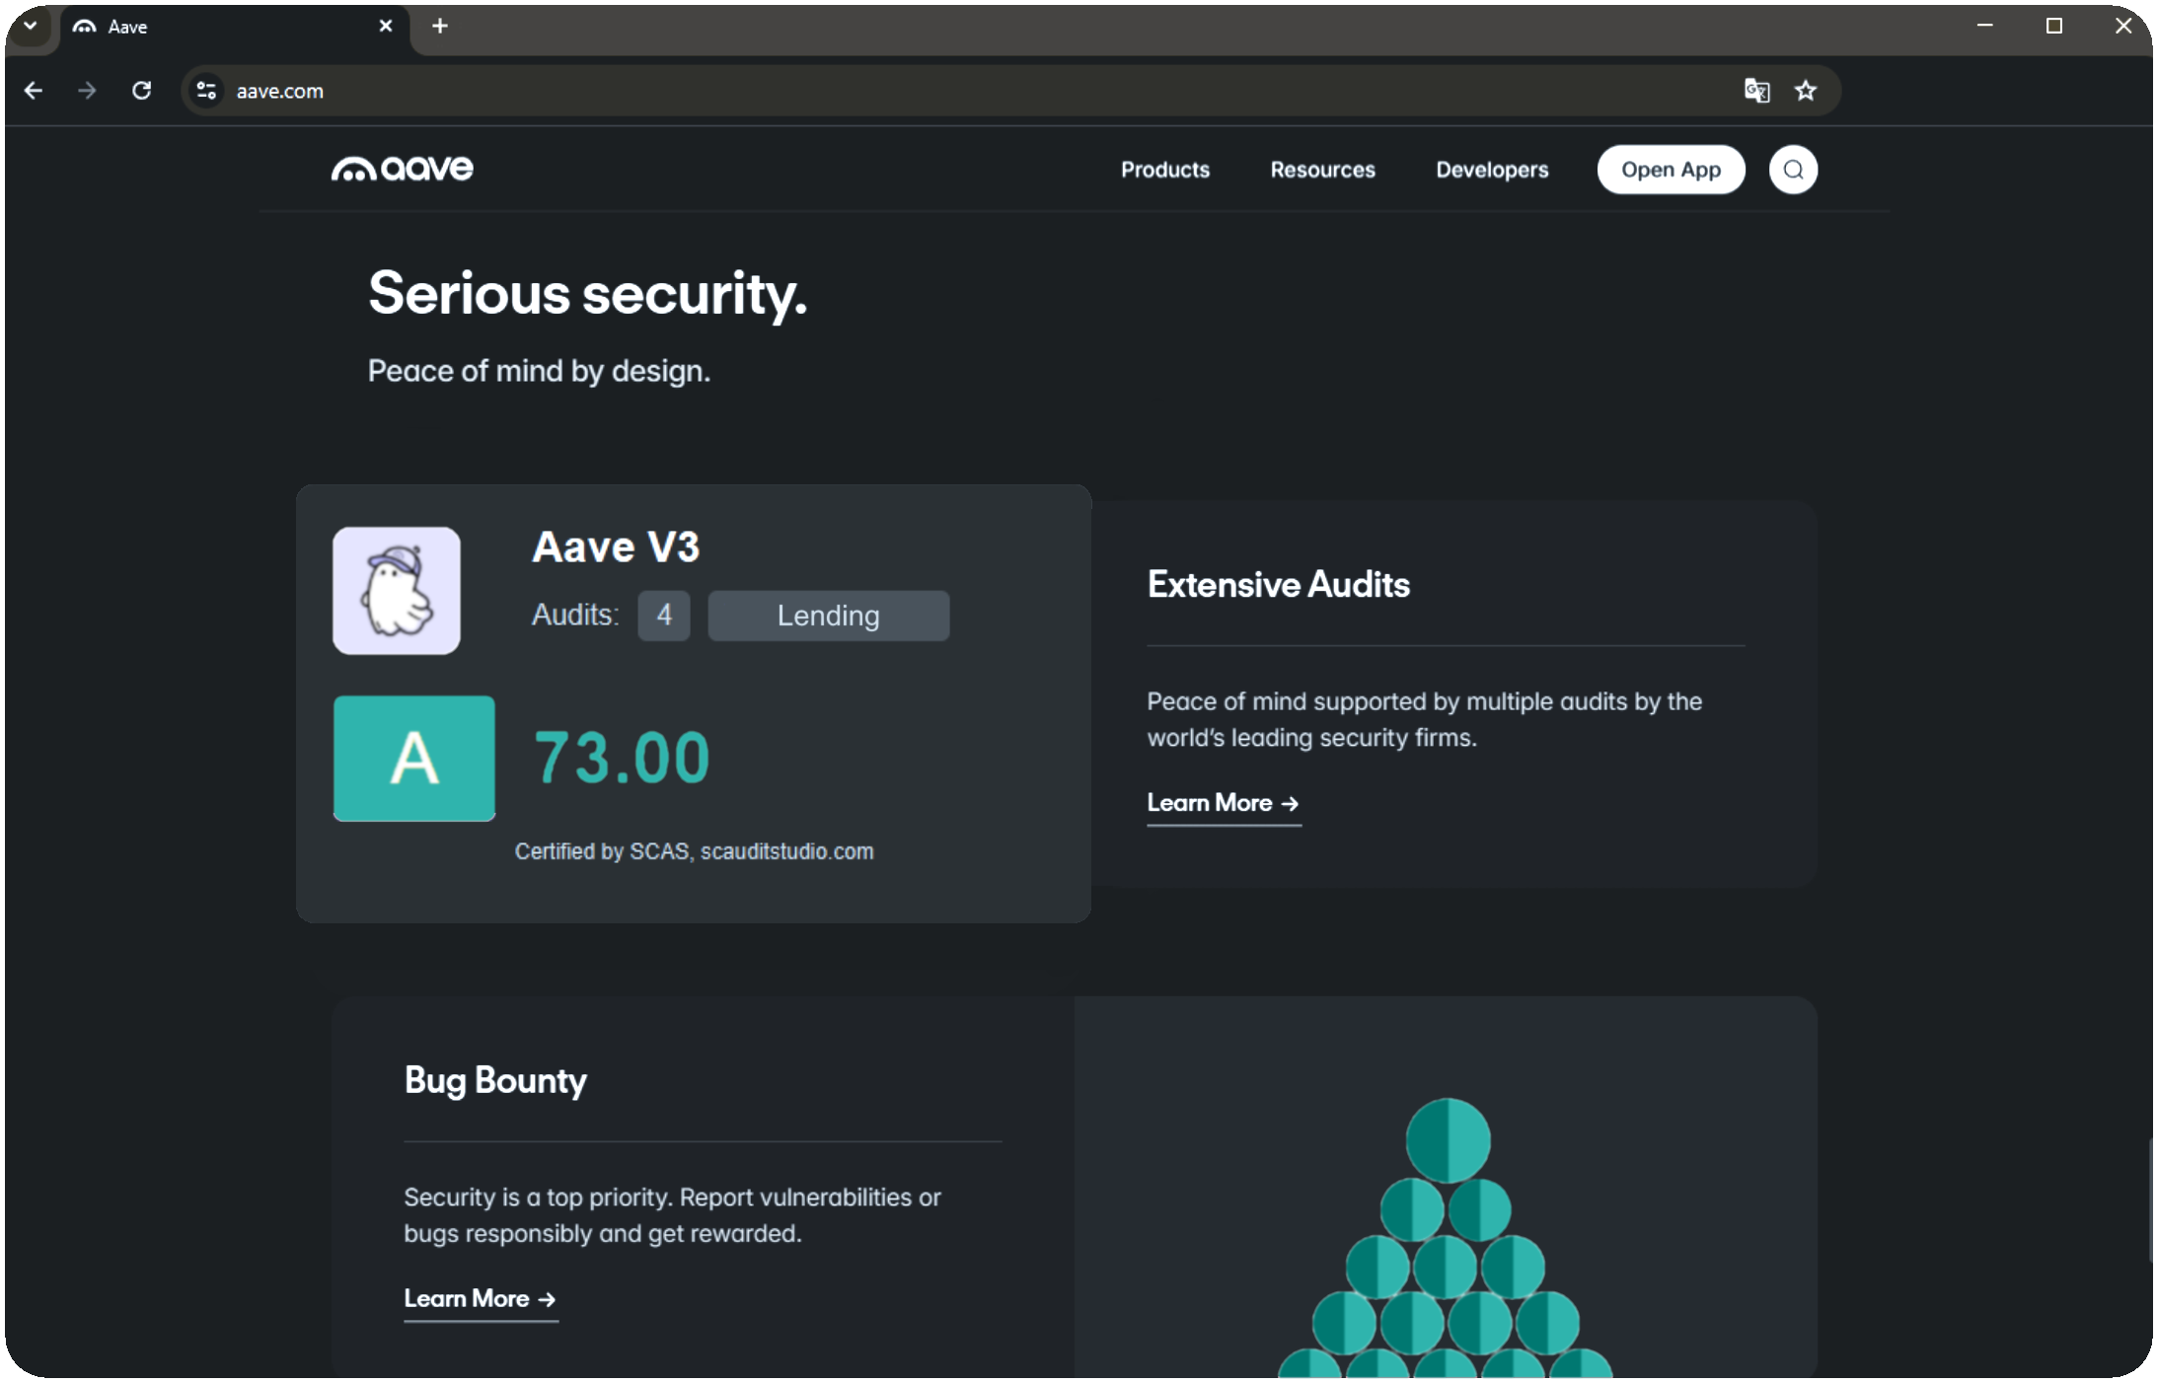Navigate forward using the forward arrow
Screen dimensions: 2157x1383
click(x=88, y=90)
